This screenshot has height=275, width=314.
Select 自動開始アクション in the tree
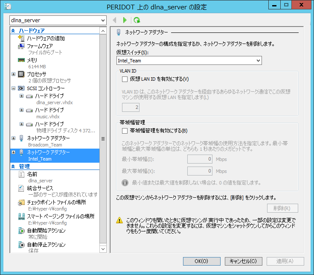[x=46, y=231]
